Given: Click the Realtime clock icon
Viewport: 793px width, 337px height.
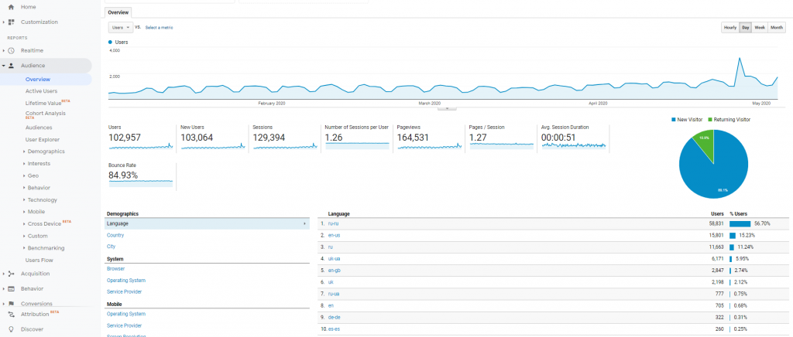Looking at the screenshot, I should (x=12, y=50).
